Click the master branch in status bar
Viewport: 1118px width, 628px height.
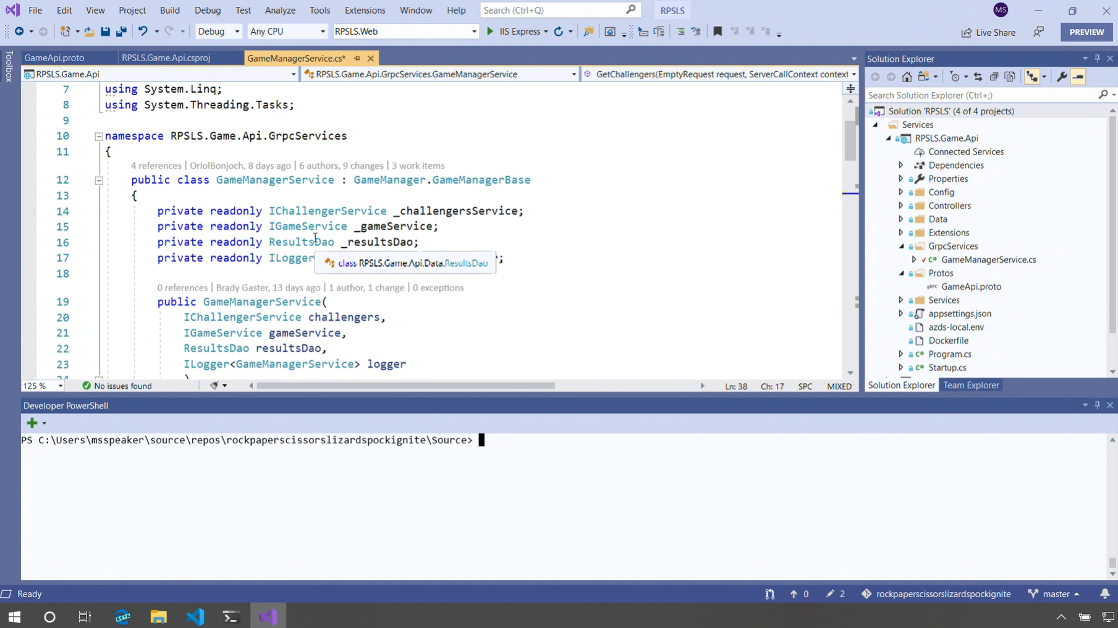1054,593
